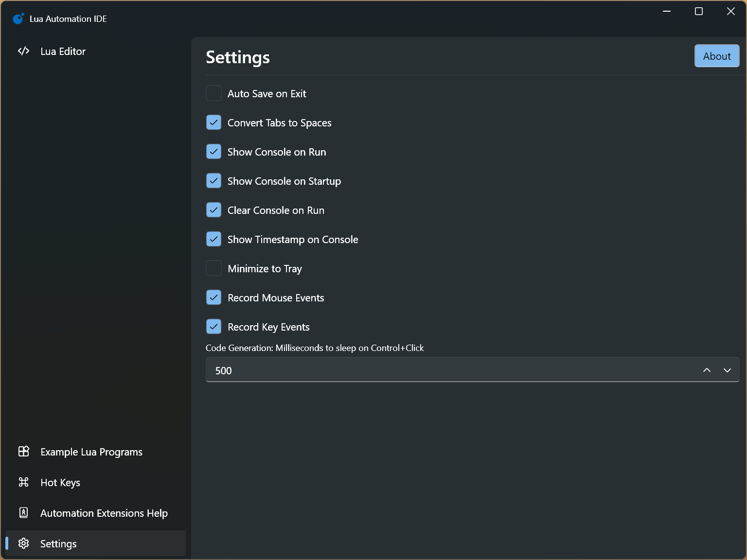Viewport: 747px width, 560px height.
Task: Uncheck Show Timestamp on Console
Action: (213, 239)
